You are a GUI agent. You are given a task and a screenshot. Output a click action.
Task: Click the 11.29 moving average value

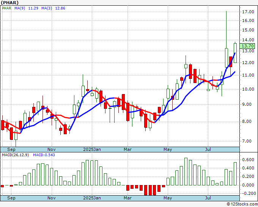[x=33, y=8]
